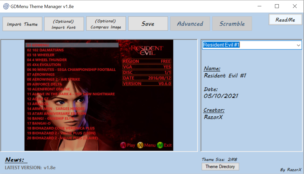Open the Advanced options
The height and width of the screenshot is (174, 304).
coord(190,24)
